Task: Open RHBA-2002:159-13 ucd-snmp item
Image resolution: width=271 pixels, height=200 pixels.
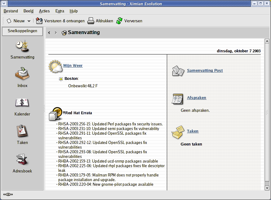Action: [108, 161]
